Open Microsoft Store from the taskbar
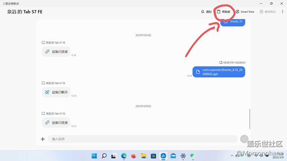Image resolution: width=287 pixels, height=161 pixels. tap(153, 156)
